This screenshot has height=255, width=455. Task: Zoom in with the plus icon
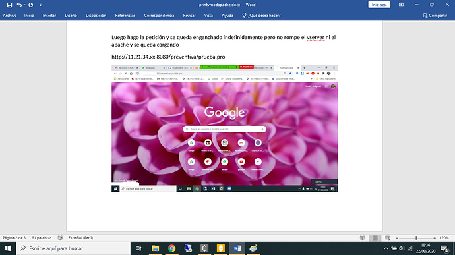click(x=435, y=238)
